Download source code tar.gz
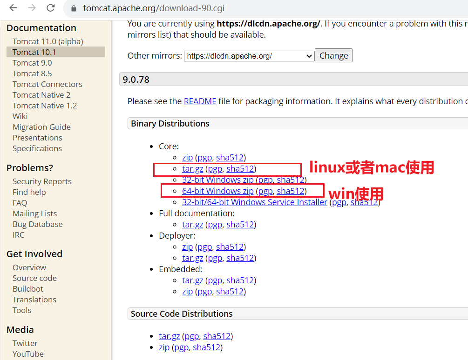The width and height of the screenshot is (468, 360). (x=169, y=336)
